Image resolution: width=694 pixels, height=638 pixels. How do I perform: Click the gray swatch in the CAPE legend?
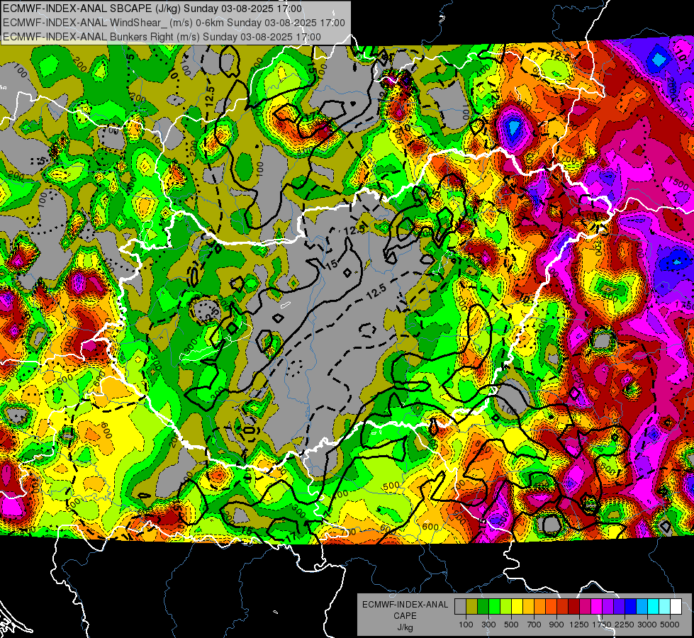tap(460, 607)
